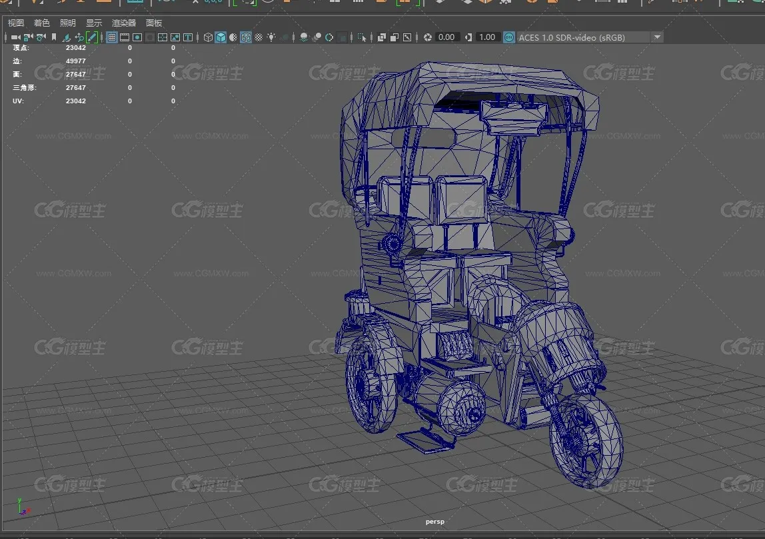Click the persp camera label
Screen dimensions: 765x539
434,522
